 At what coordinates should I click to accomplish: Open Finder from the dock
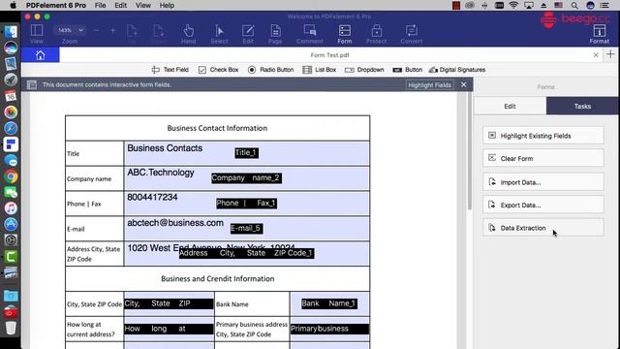(x=11, y=32)
